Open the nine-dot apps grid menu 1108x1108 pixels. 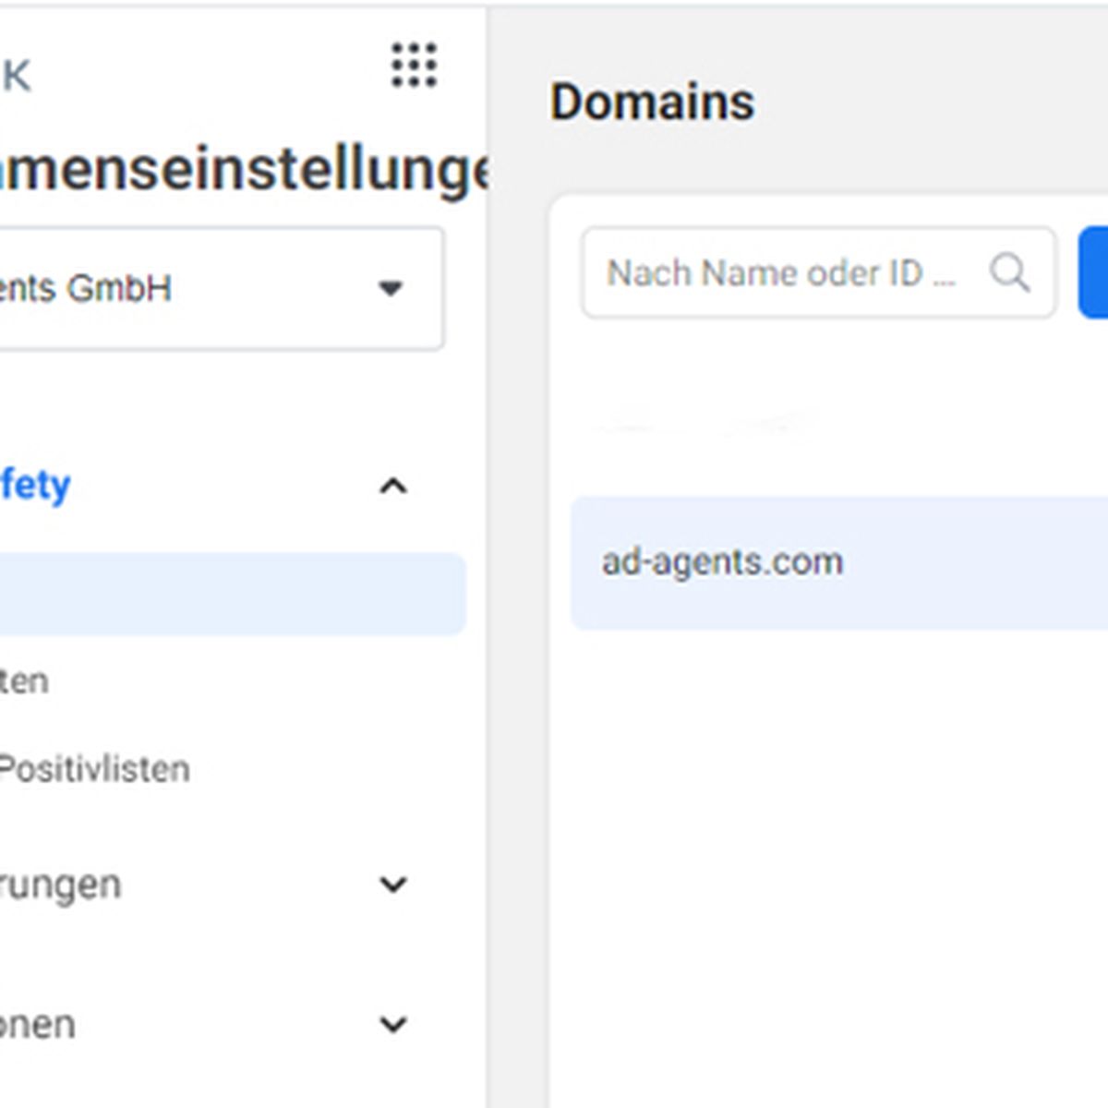[x=414, y=66]
